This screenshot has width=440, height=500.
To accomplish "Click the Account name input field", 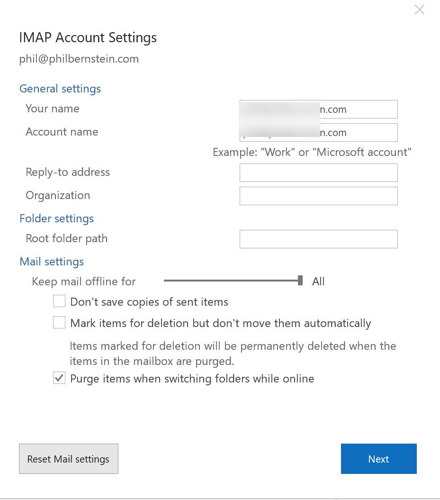I will (x=319, y=132).
